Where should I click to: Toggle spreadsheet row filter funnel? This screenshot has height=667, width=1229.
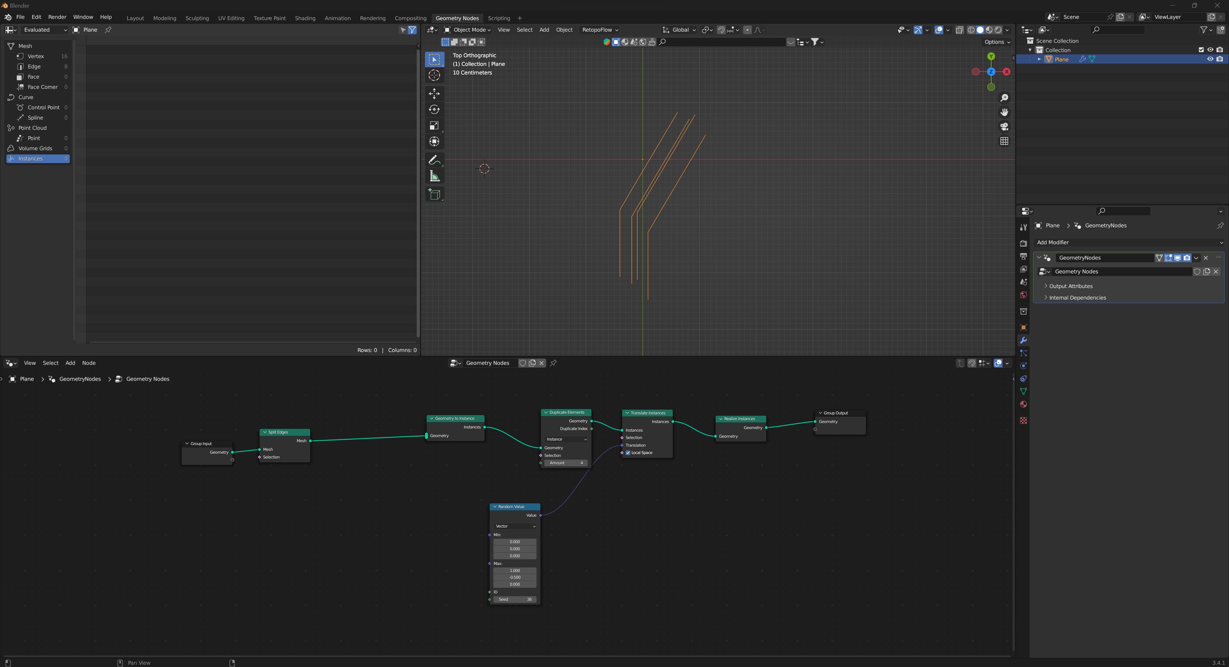[x=413, y=30]
